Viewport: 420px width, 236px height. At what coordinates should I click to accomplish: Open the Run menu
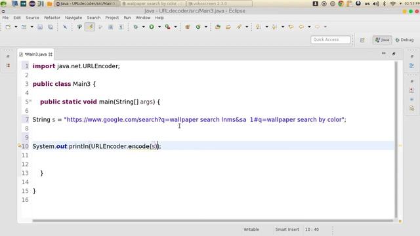(127, 18)
